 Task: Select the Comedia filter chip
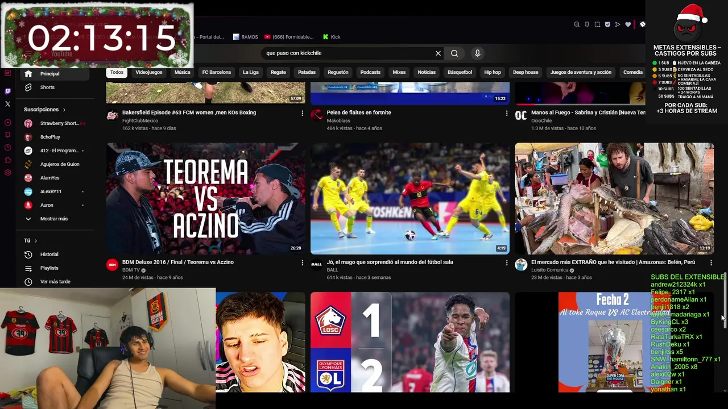click(x=632, y=72)
